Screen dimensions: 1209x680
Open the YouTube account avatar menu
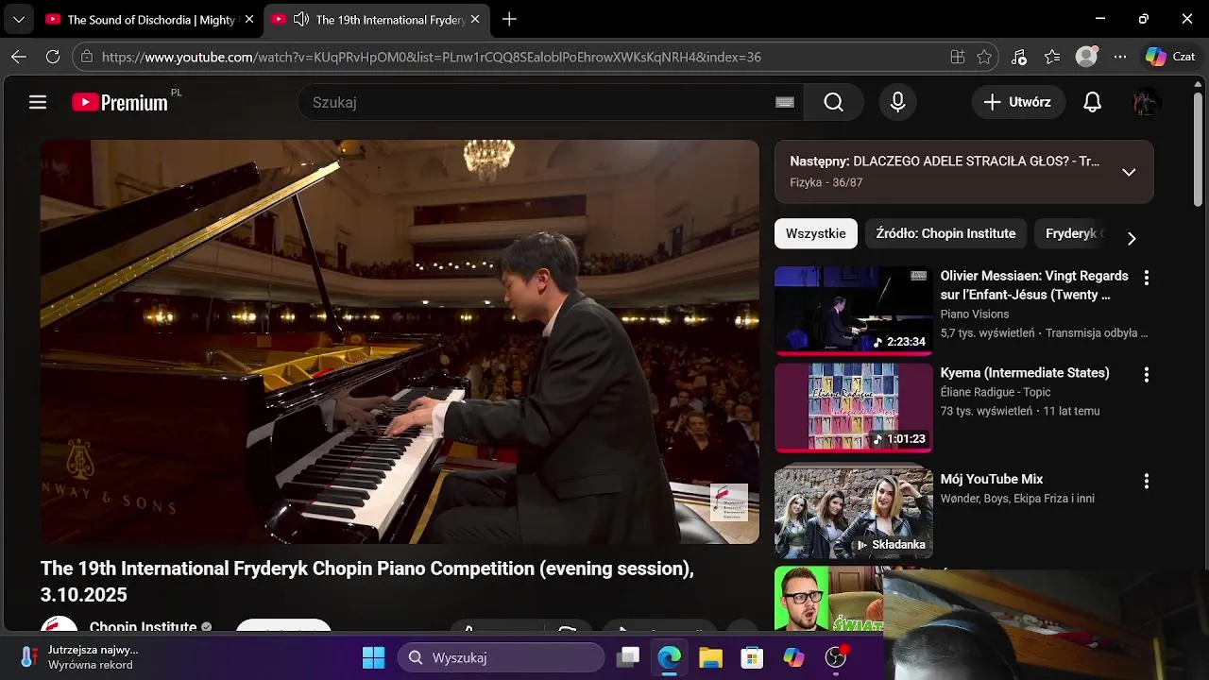[x=1146, y=102]
